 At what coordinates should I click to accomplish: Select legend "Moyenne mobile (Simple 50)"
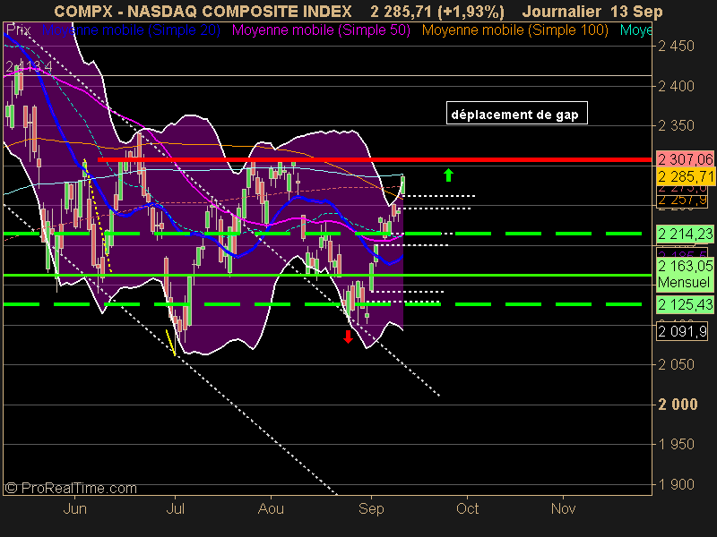pyautogui.click(x=321, y=30)
